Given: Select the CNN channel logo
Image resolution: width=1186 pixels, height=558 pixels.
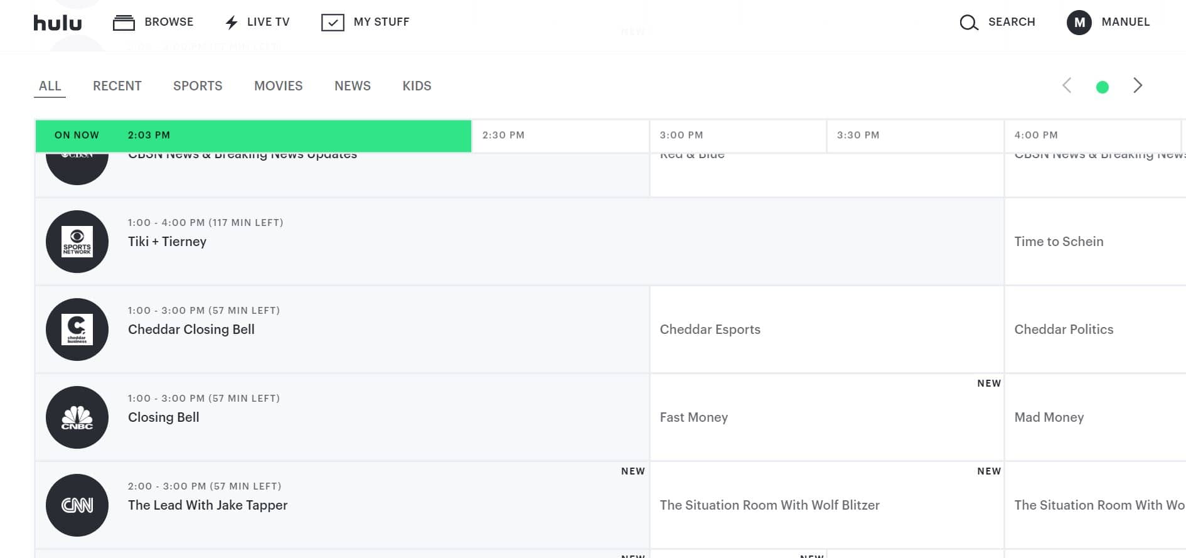Looking at the screenshot, I should tap(77, 505).
